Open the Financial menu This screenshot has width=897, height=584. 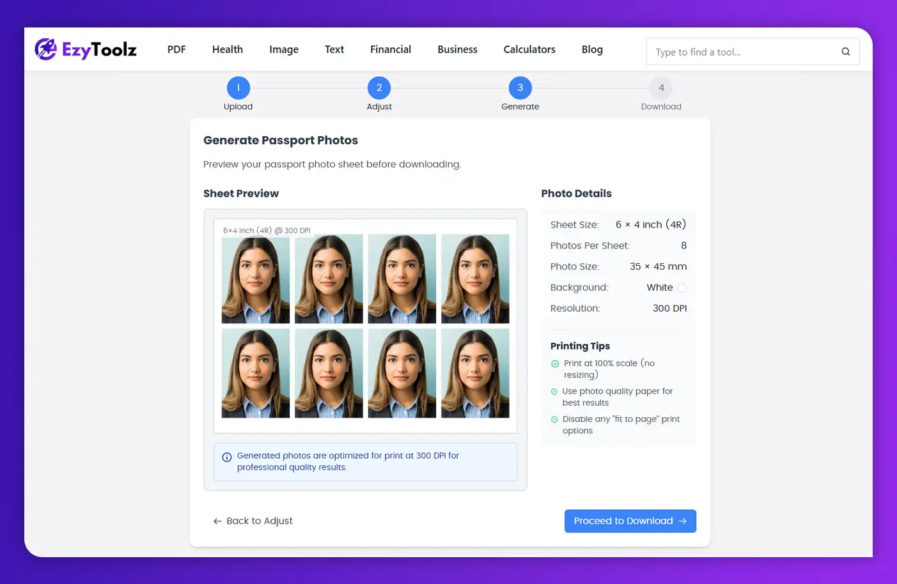pyautogui.click(x=390, y=49)
